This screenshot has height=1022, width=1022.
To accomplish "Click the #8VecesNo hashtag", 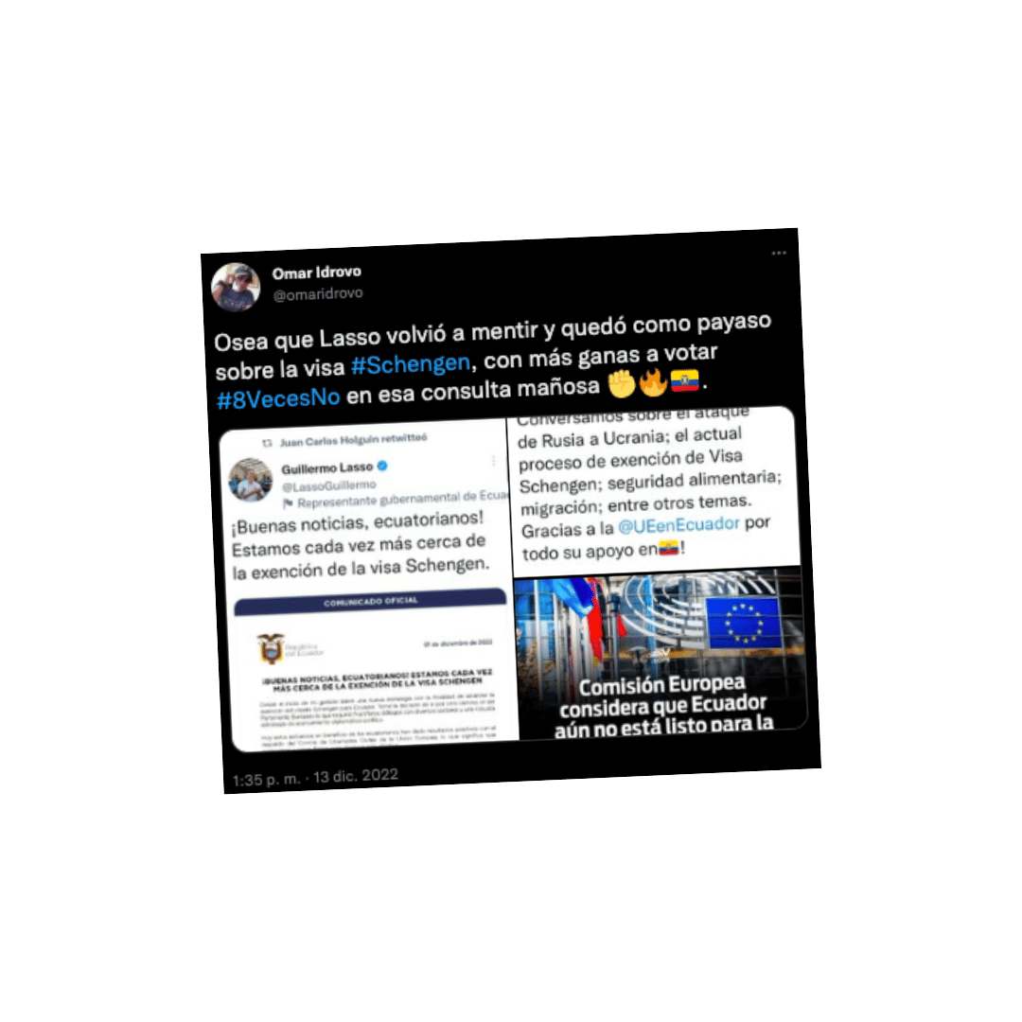I will (x=278, y=397).
